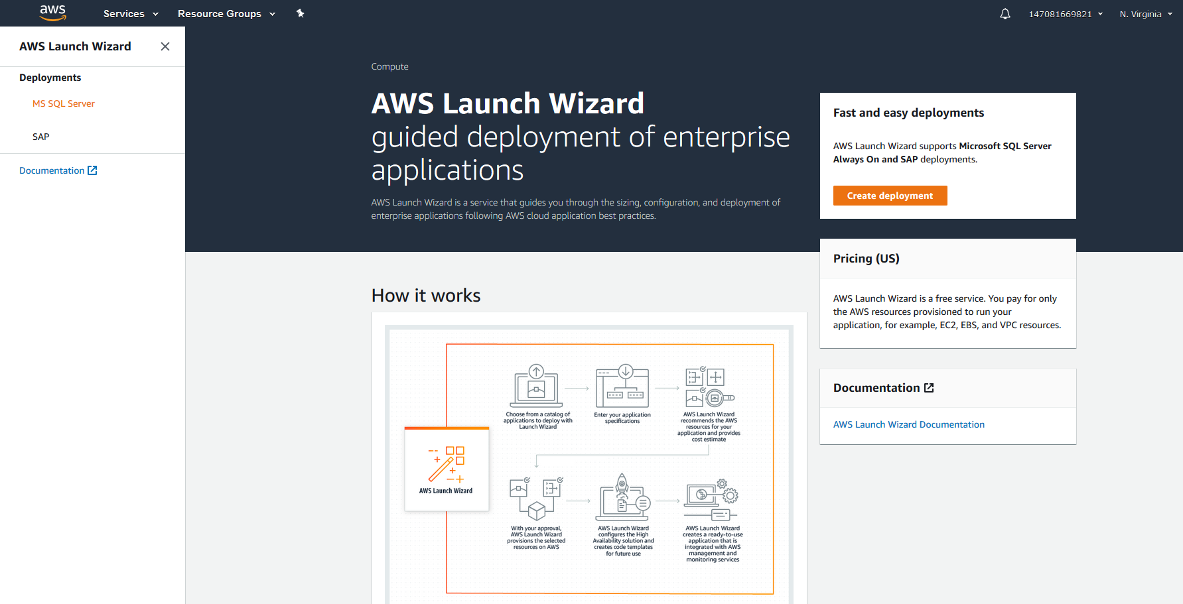Click the Documentation card heading
The image size is (1183, 604).
pyautogui.click(x=876, y=388)
